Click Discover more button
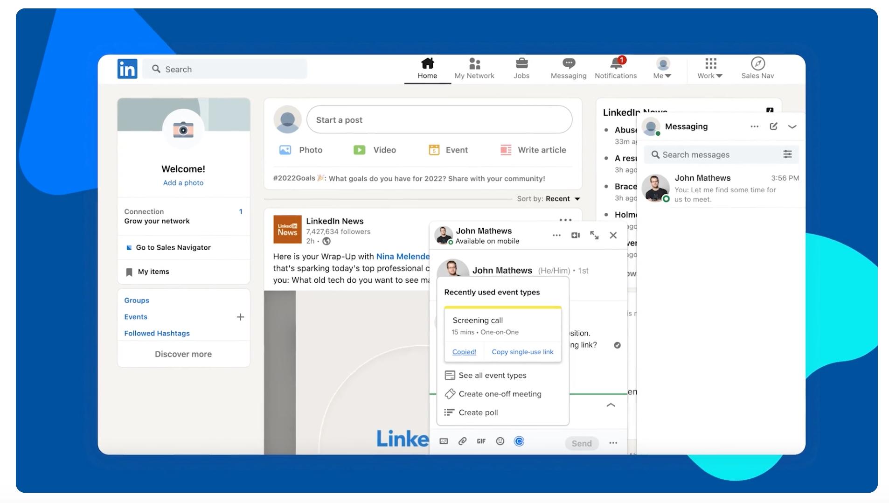 (183, 354)
